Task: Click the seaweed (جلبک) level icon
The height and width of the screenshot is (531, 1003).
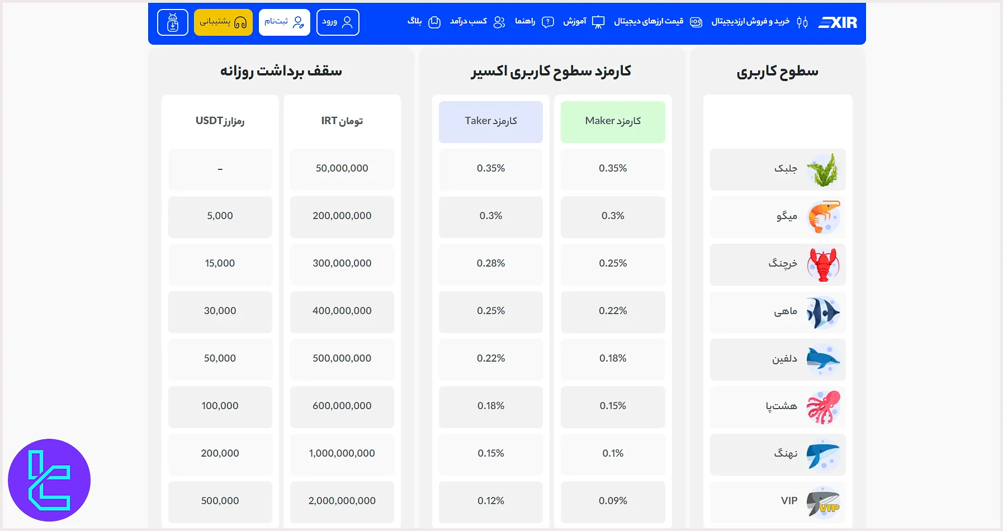Action: click(824, 169)
